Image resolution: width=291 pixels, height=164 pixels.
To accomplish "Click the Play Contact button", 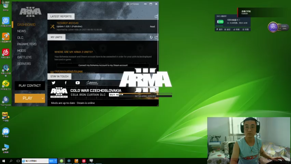I will pyautogui.click(x=30, y=86).
